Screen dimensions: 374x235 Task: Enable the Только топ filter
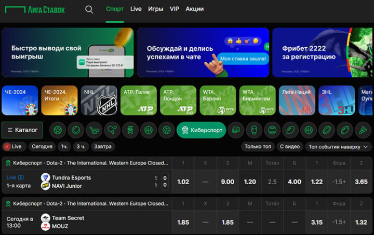coord(258,147)
